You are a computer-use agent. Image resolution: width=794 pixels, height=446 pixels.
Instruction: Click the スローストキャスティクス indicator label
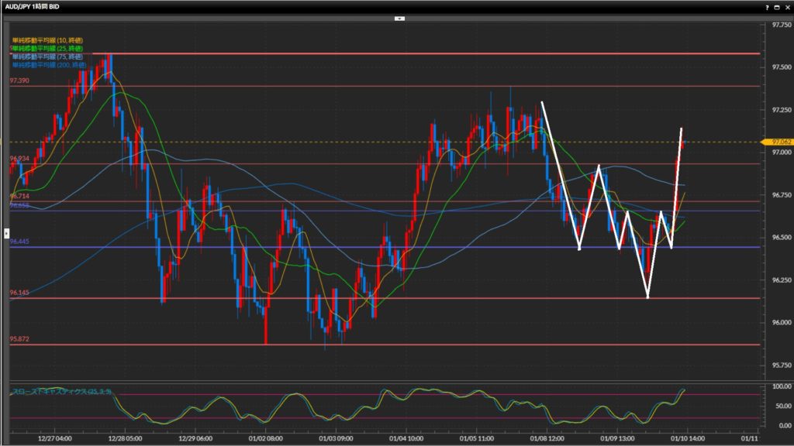[62, 392]
